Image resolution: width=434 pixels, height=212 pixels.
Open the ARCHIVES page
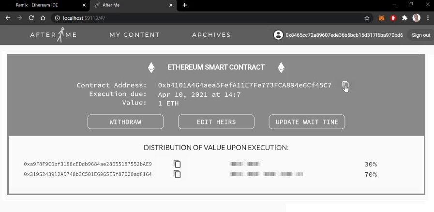[211, 35]
